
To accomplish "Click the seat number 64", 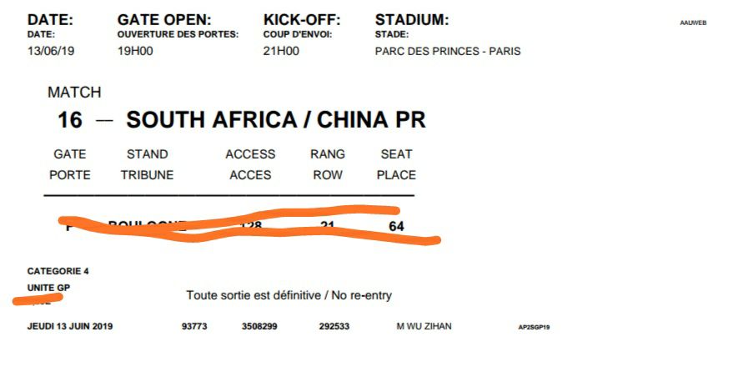I will point(396,226).
